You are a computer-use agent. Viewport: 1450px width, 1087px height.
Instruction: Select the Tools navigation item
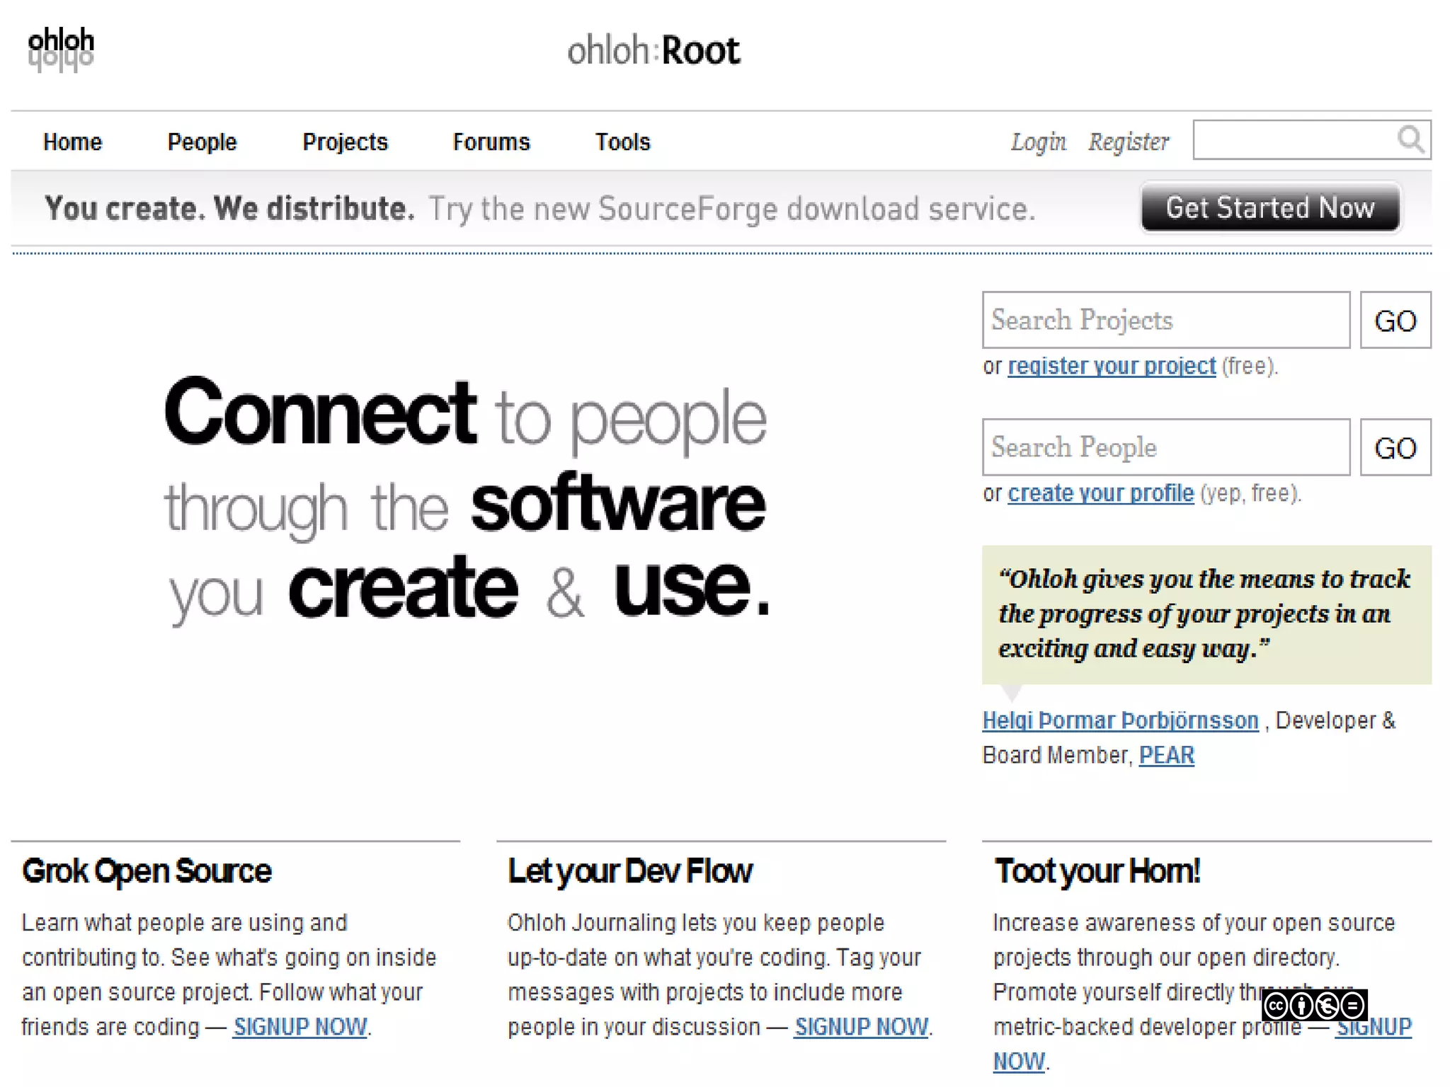622,142
